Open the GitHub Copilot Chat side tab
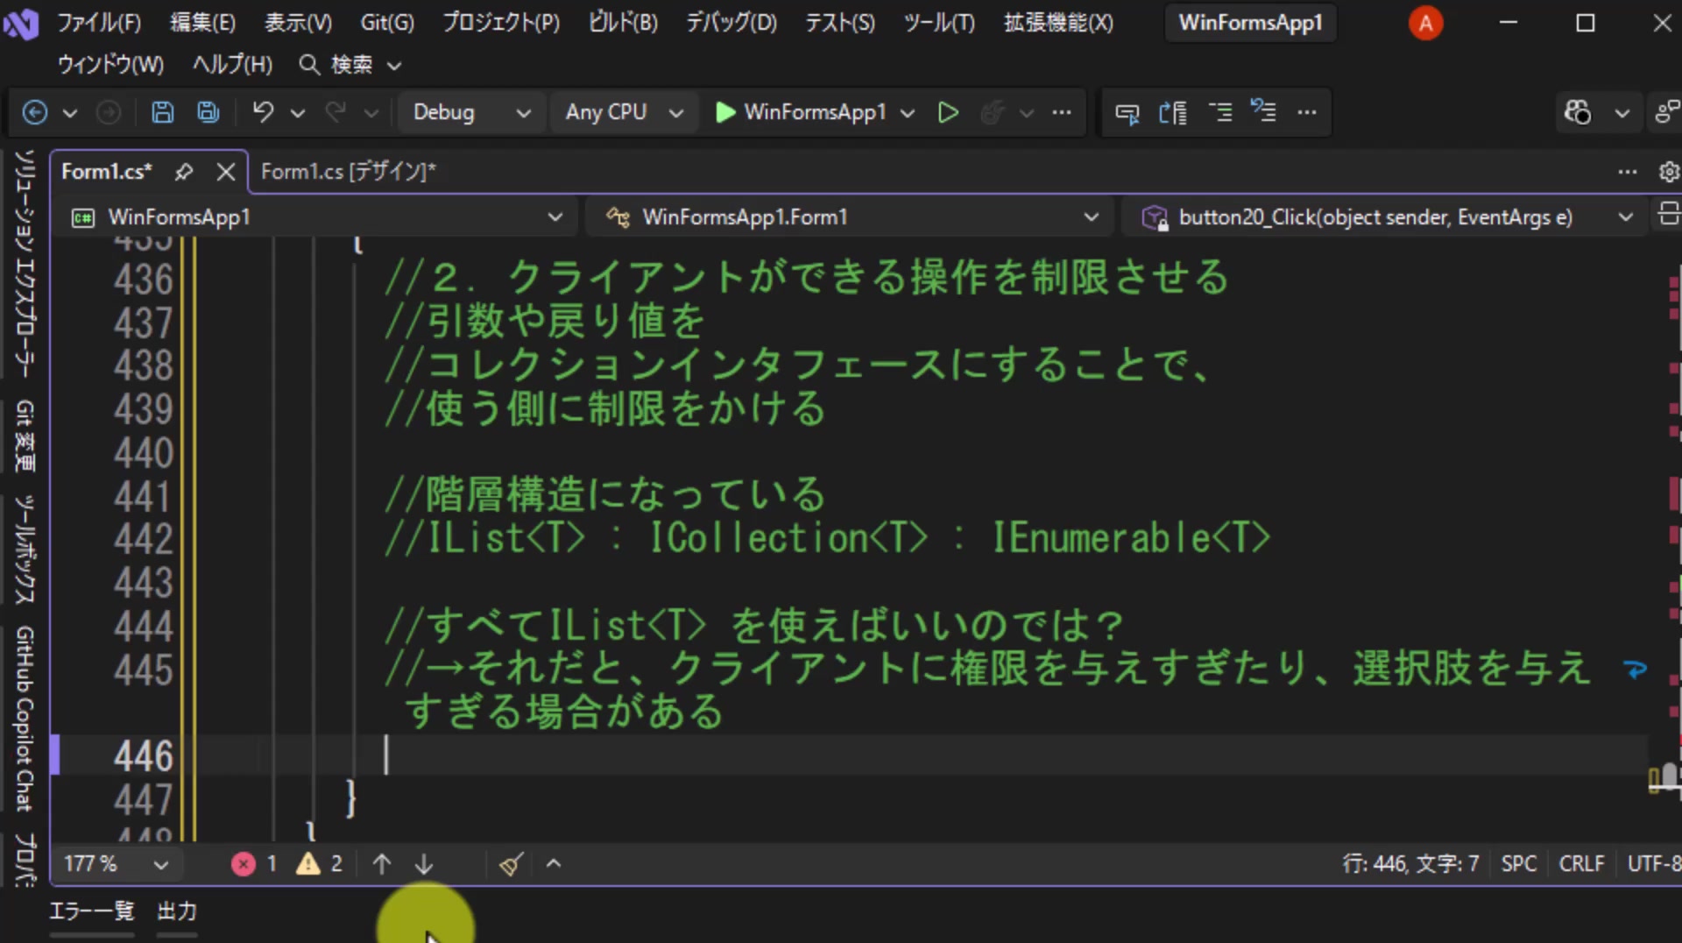1682x943 pixels. click(25, 719)
